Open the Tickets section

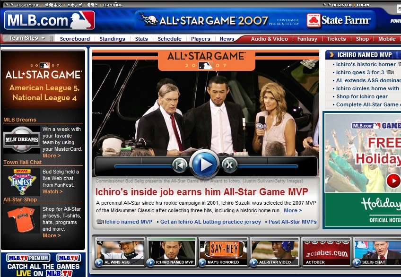pyautogui.click(x=336, y=39)
